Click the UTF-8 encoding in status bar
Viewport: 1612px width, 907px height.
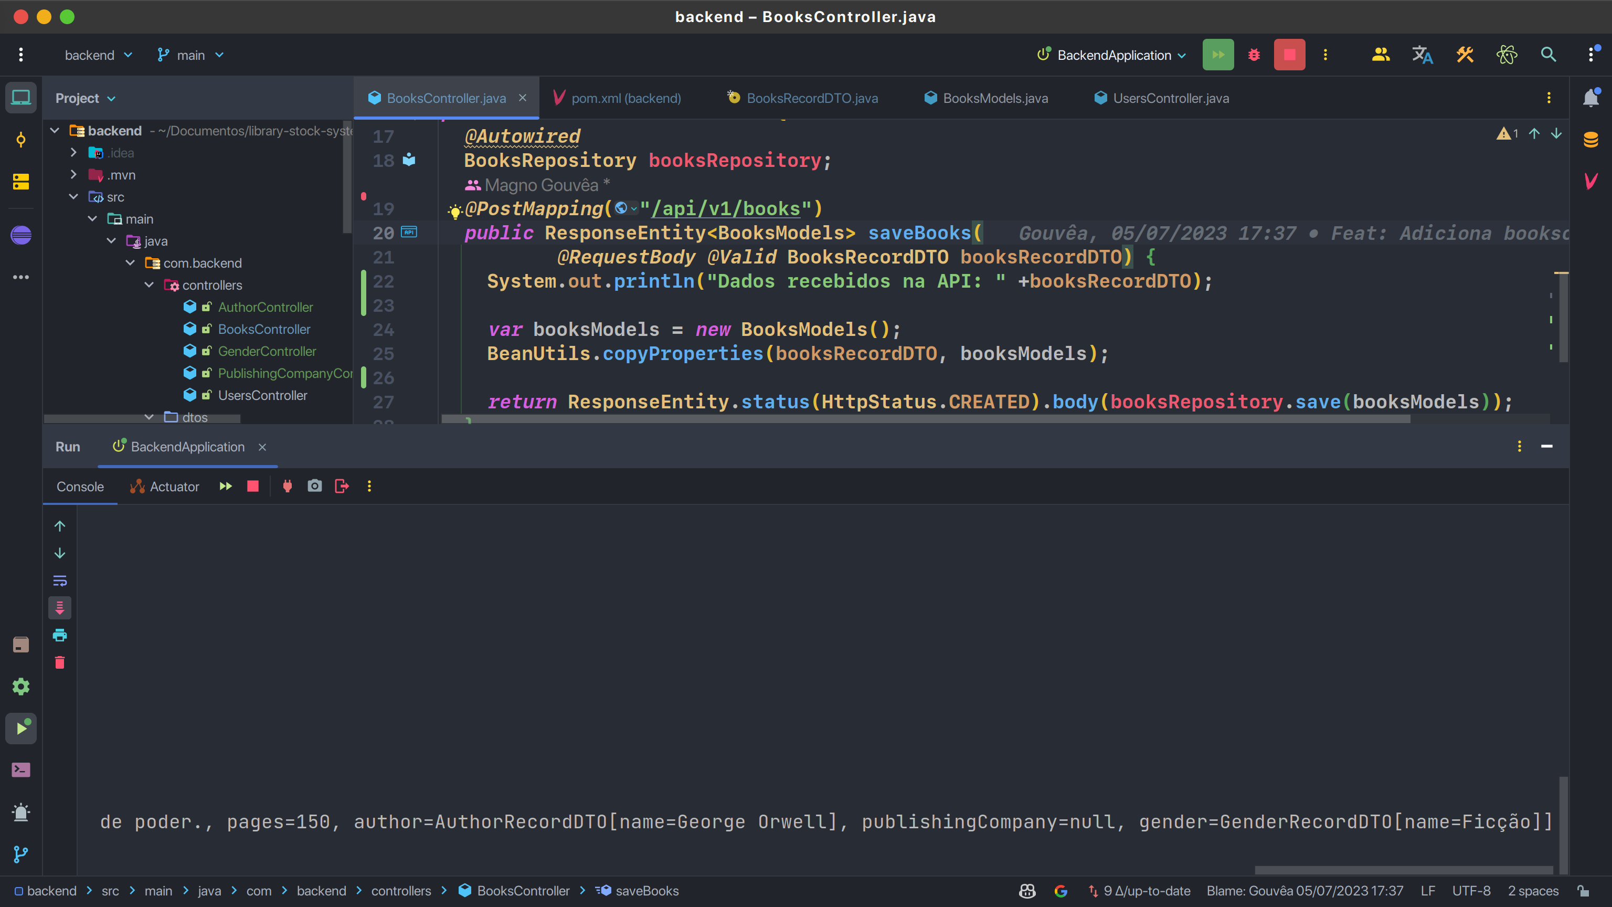click(x=1471, y=891)
